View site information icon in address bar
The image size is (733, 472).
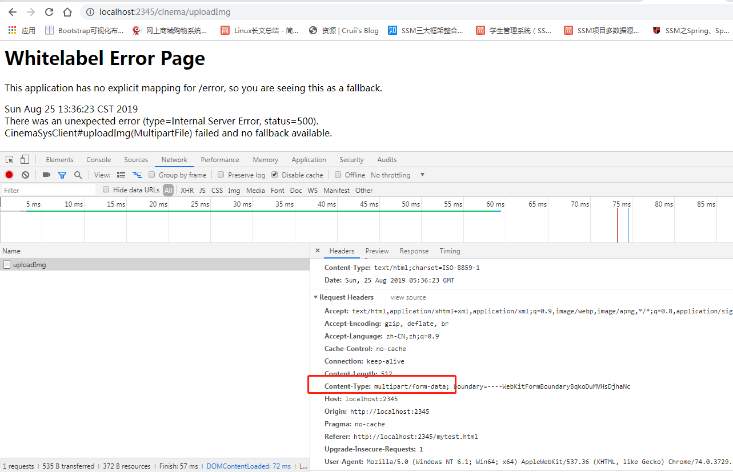[90, 12]
